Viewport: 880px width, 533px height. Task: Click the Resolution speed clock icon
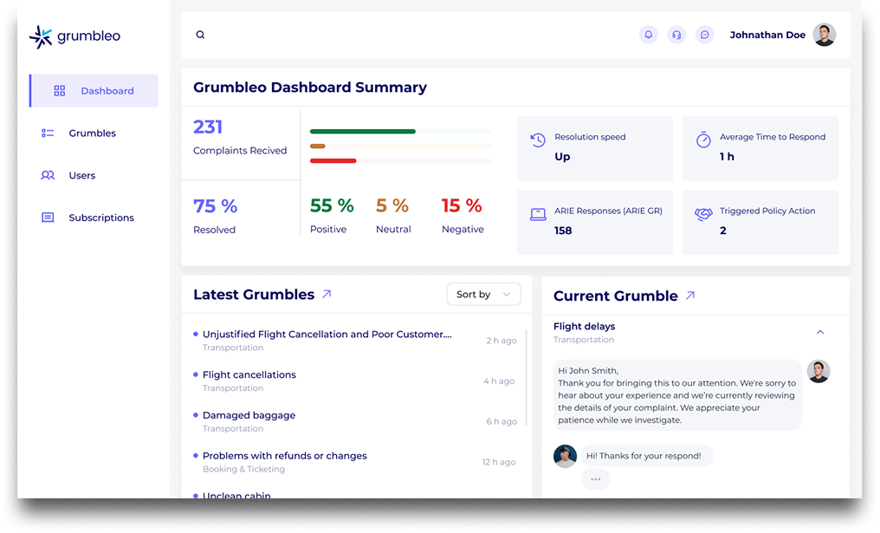537,138
